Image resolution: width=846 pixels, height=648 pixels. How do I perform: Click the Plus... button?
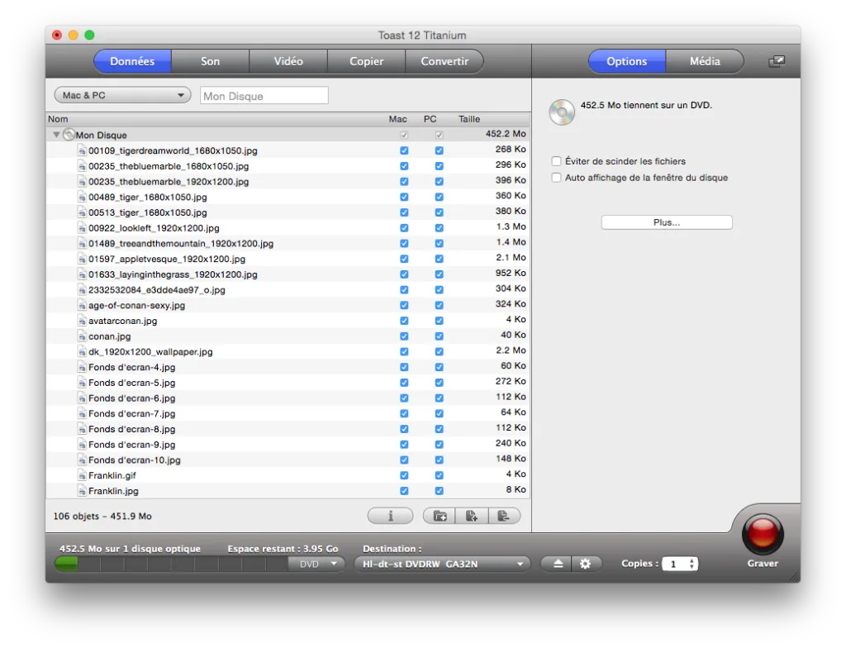[x=666, y=222]
